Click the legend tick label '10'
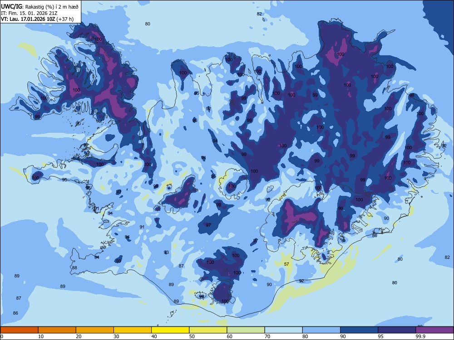The image size is (454, 340). pos(41,336)
